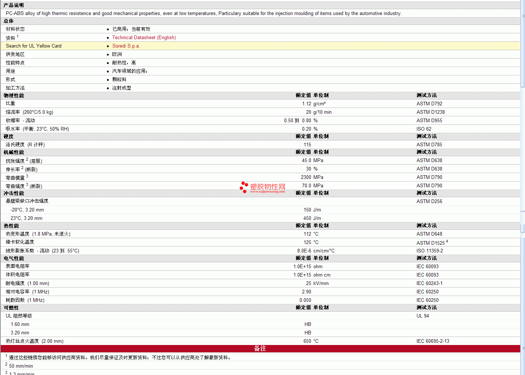Click the 供货地区 row label

(15, 54)
